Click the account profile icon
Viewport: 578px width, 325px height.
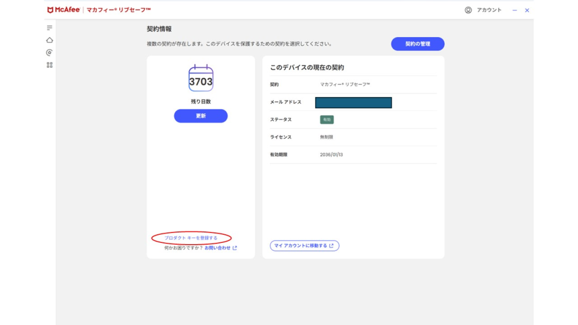coord(468,10)
